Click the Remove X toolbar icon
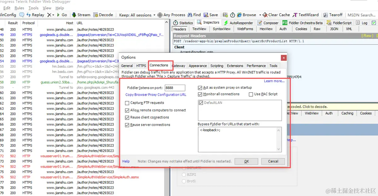The width and height of the screenshot is (378, 196). [49, 15]
